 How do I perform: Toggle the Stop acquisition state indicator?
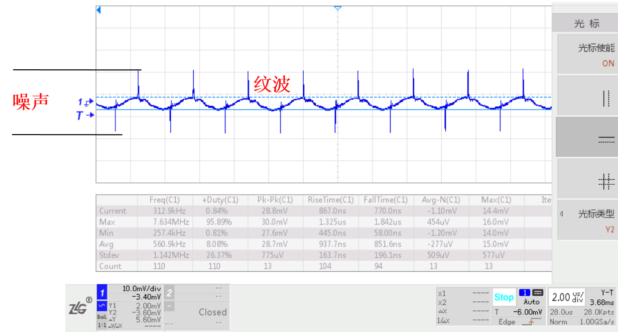504,297
